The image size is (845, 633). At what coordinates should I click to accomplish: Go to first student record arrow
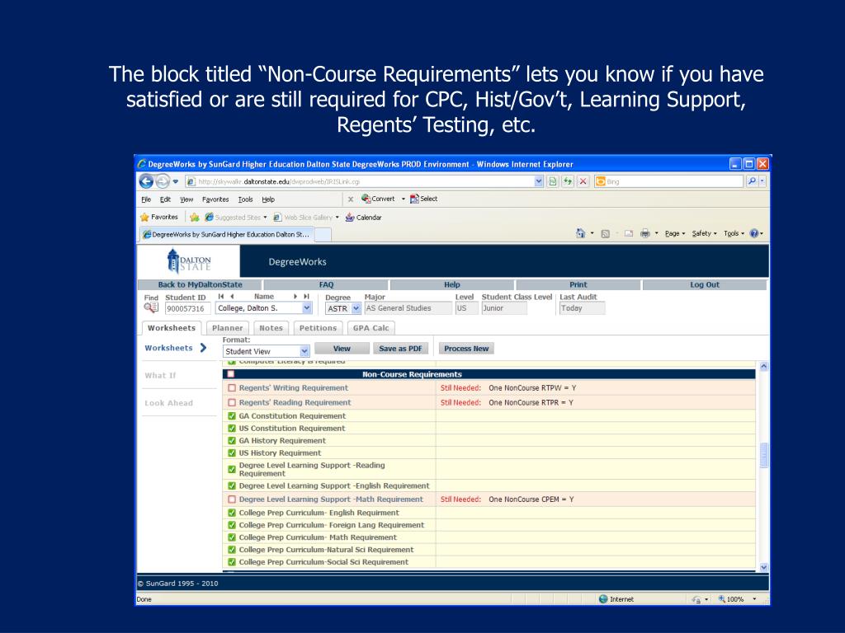[221, 297]
